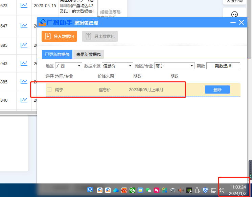Screen dimensions: 252x197
Task: Click the 广材助手 logo in title bar
Action: [55, 22]
